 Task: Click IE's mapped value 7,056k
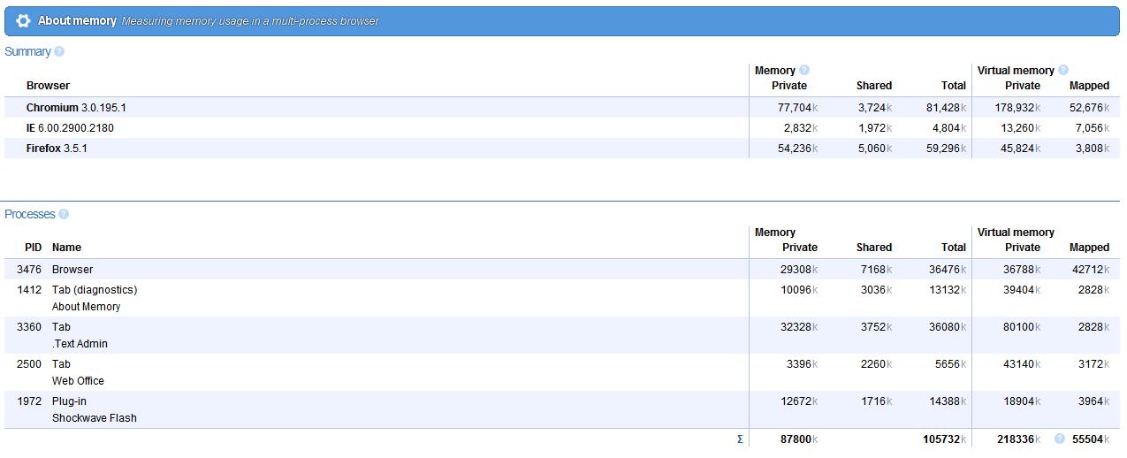(x=1093, y=127)
